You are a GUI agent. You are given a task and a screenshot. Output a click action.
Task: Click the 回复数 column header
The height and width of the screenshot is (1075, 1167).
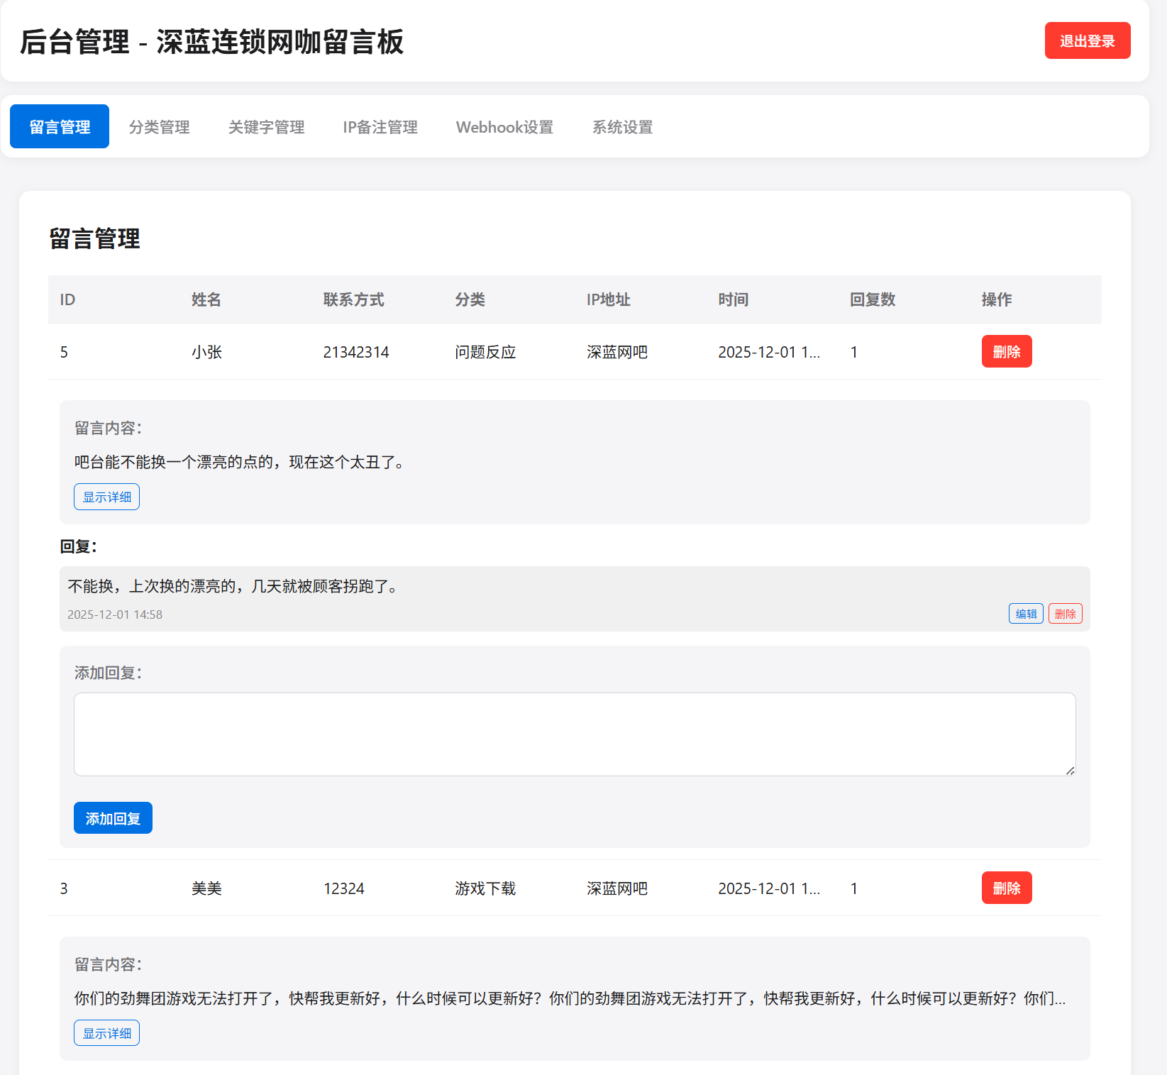[873, 299]
